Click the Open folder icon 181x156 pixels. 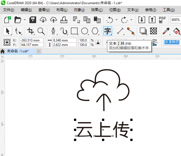[x=18, y=20]
